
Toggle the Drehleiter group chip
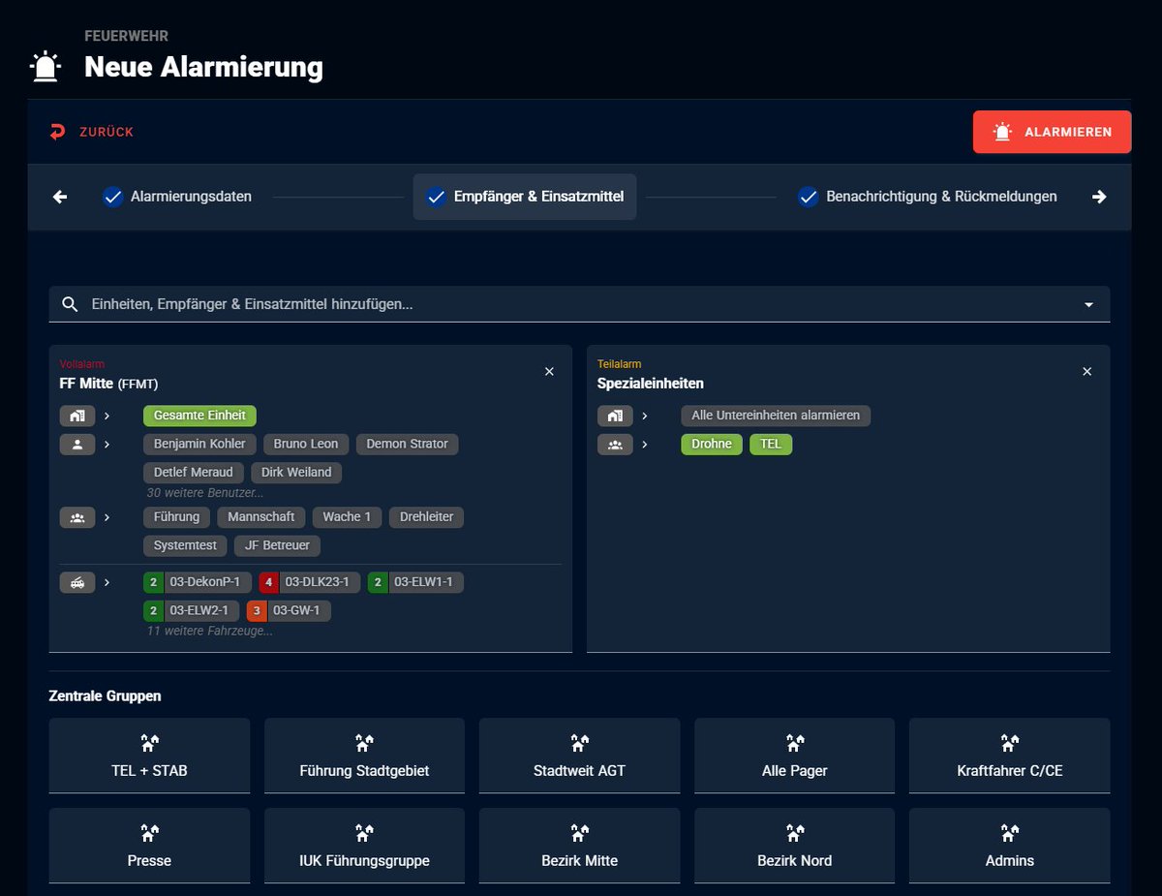coord(427,517)
